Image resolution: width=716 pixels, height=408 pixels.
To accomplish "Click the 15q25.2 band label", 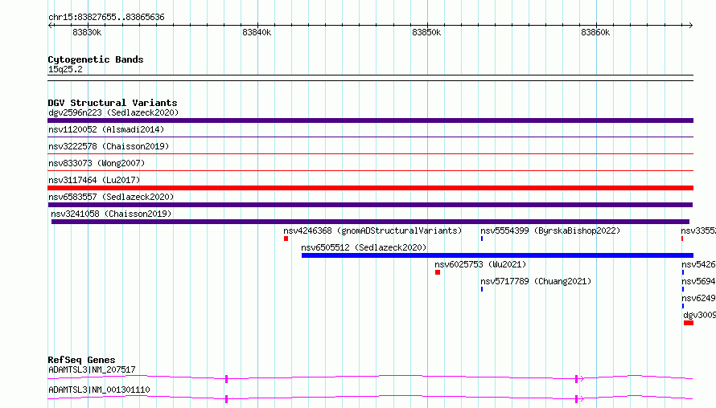I will pyautogui.click(x=65, y=69).
